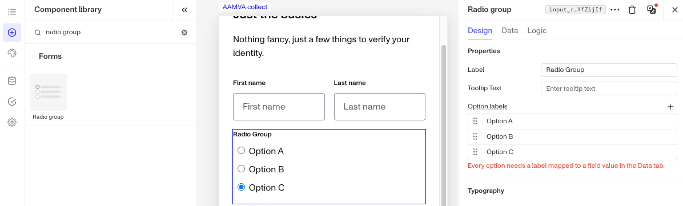
Task: Click the Option B label row in properties
Action: coord(572,137)
